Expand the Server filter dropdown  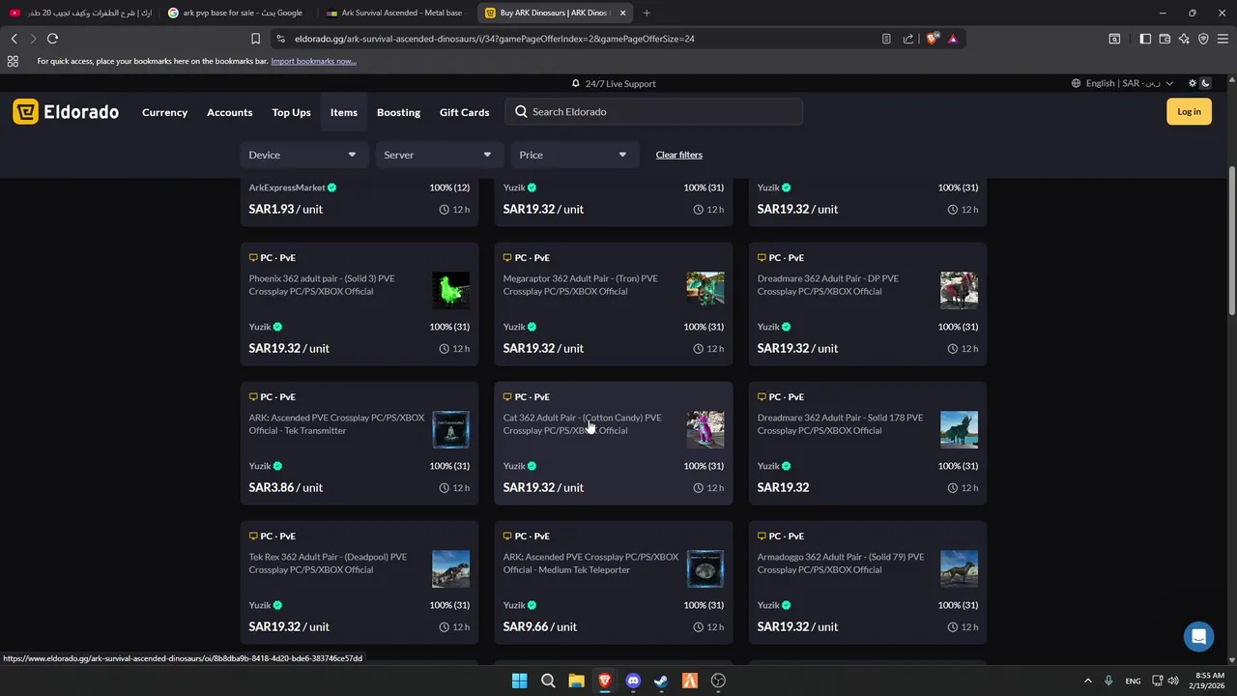(x=438, y=155)
